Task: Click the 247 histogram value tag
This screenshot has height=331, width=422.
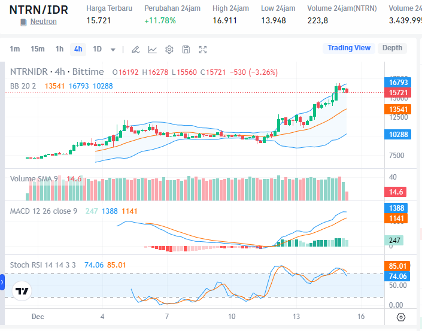Action: pyautogui.click(x=394, y=240)
